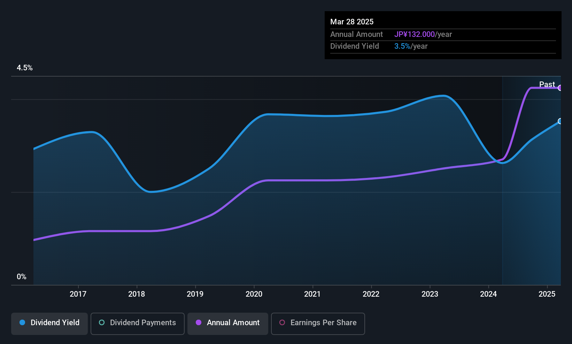Click the 2025 x-axis label
572x344 pixels.
[547, 294]
